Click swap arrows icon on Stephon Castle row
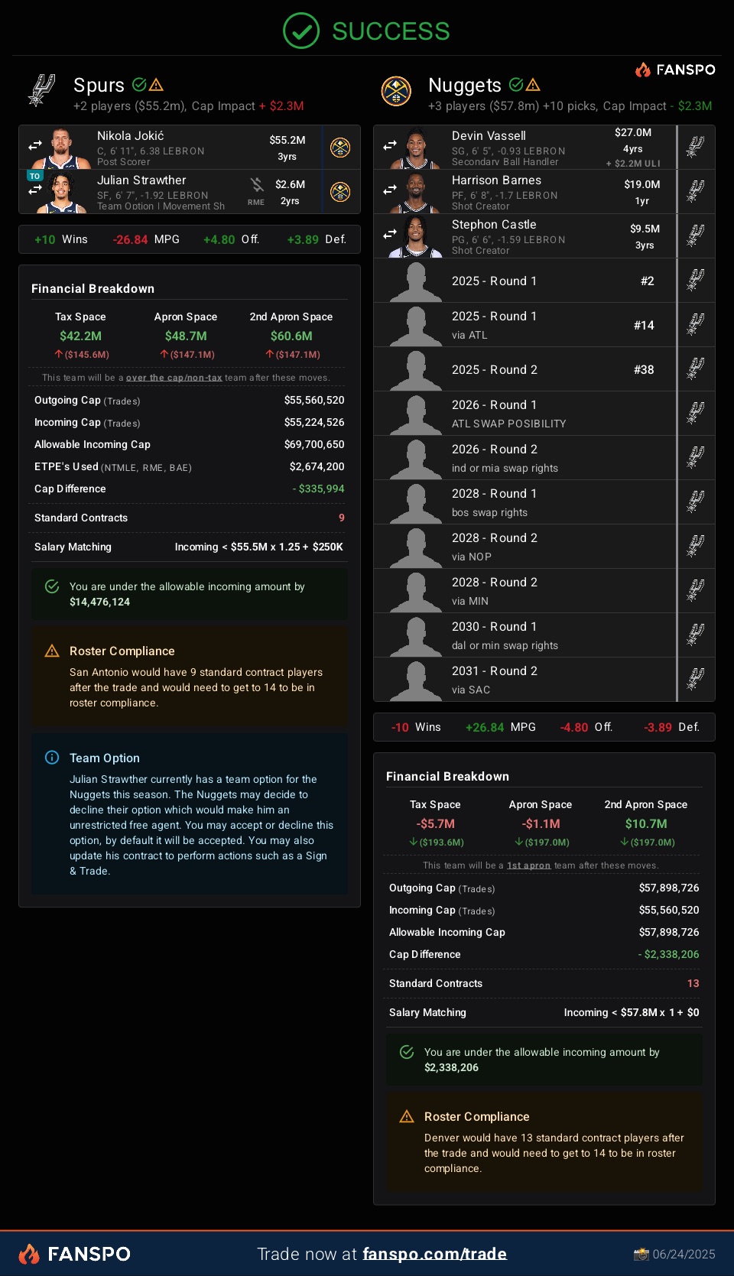Image resolution: width=734 pixels, height=1276 pixels. point(390,234)
